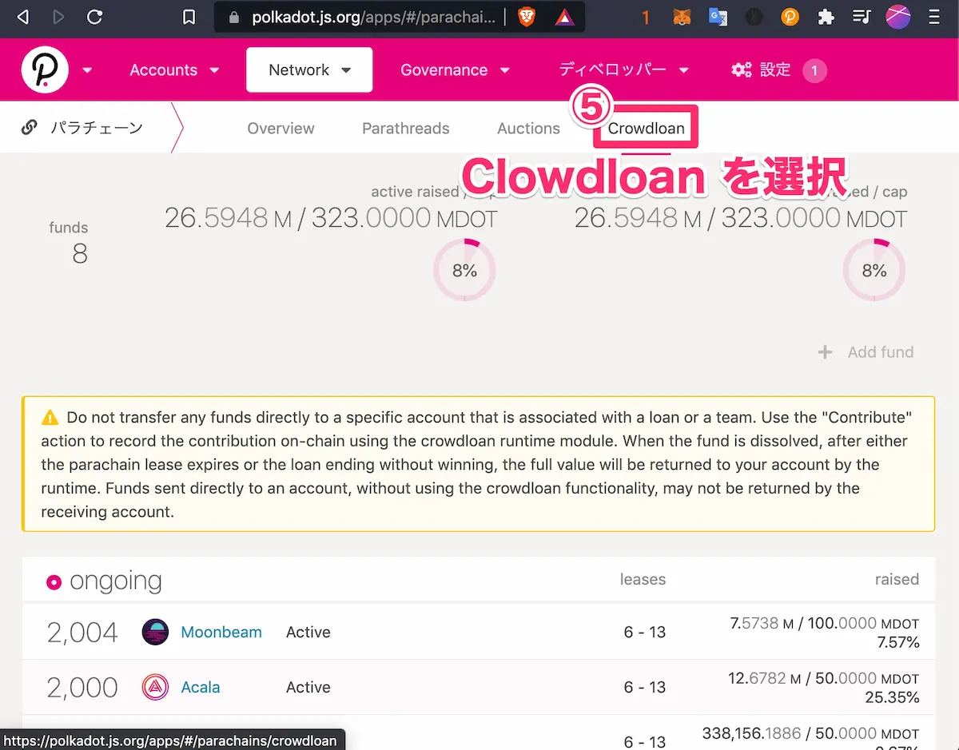
Task: Open the Acala crowdloan link
Action: pos(201,687)
